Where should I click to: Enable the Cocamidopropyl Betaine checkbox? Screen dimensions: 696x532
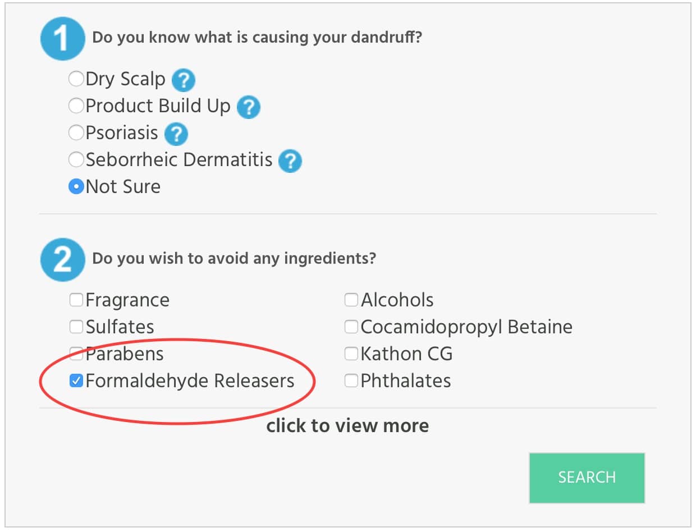pos(351,327)
